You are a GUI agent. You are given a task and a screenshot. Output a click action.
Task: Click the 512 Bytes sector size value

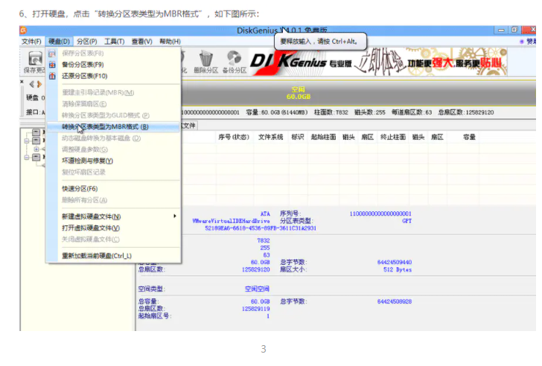coord(398,270)
